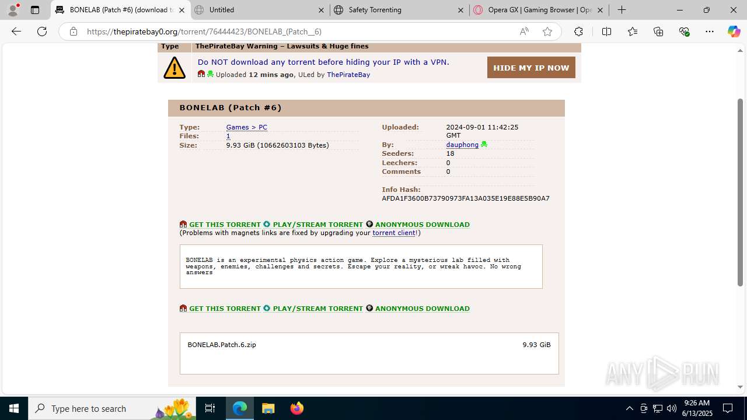Open the 'torrent client' link
This screenshot has height=420, width=747.
click(x=394, y=233)
